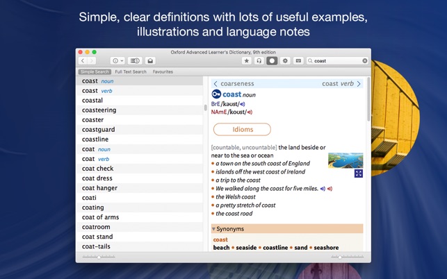Select 'coat hanger' in the word list
The width and height of the screenshot is (447, 279).
pos(140,188)
